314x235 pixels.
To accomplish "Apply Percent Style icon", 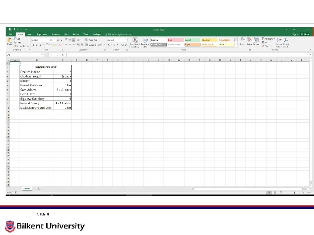I will 114,45.
